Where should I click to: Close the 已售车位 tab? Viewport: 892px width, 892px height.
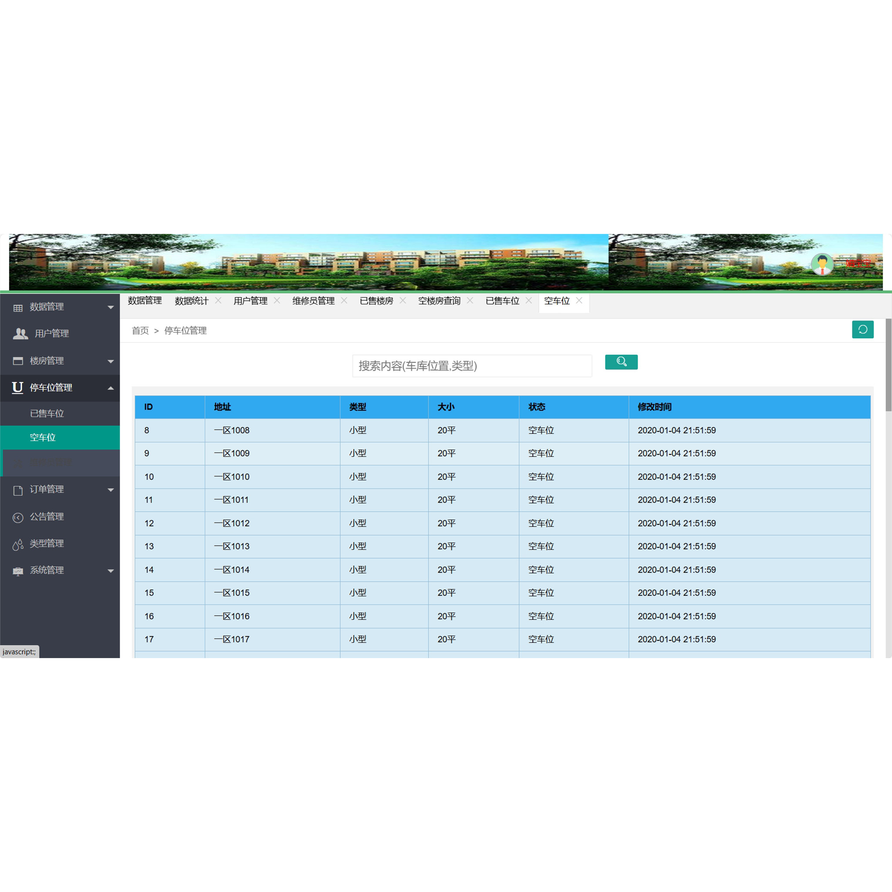[x=529, y=301]
